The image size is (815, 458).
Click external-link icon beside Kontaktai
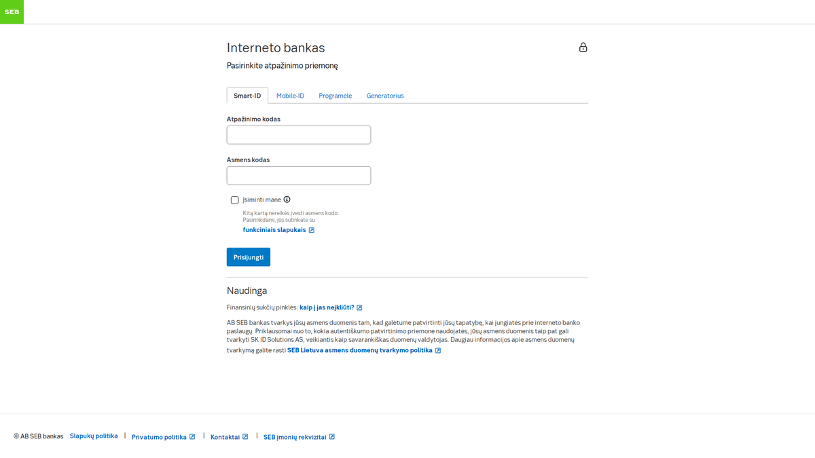(x=245, y=437)
